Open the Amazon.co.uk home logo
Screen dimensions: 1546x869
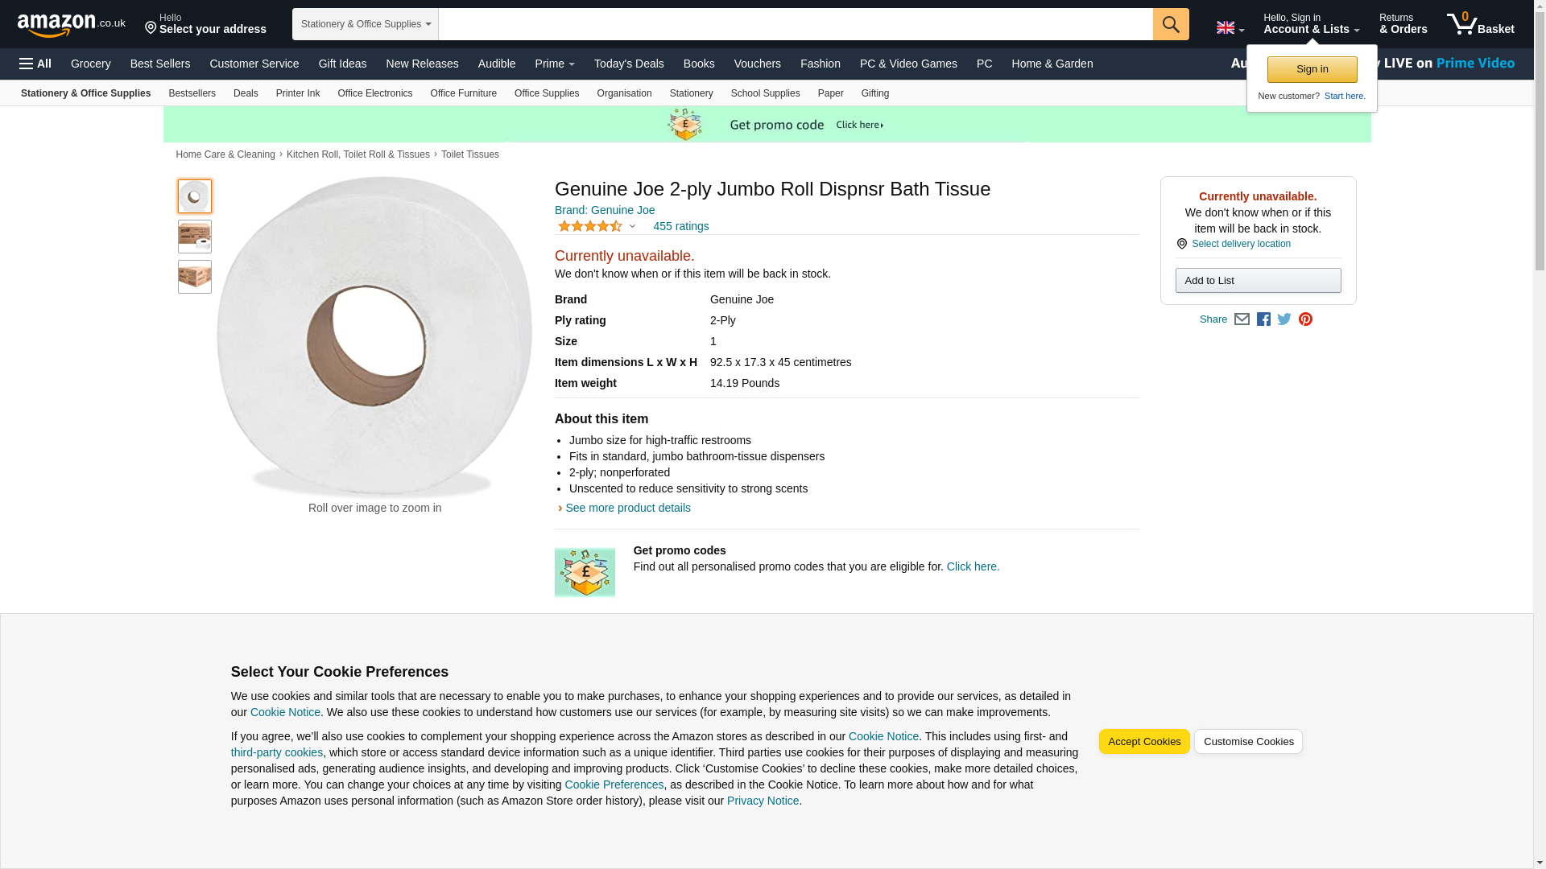click(71, 25)
